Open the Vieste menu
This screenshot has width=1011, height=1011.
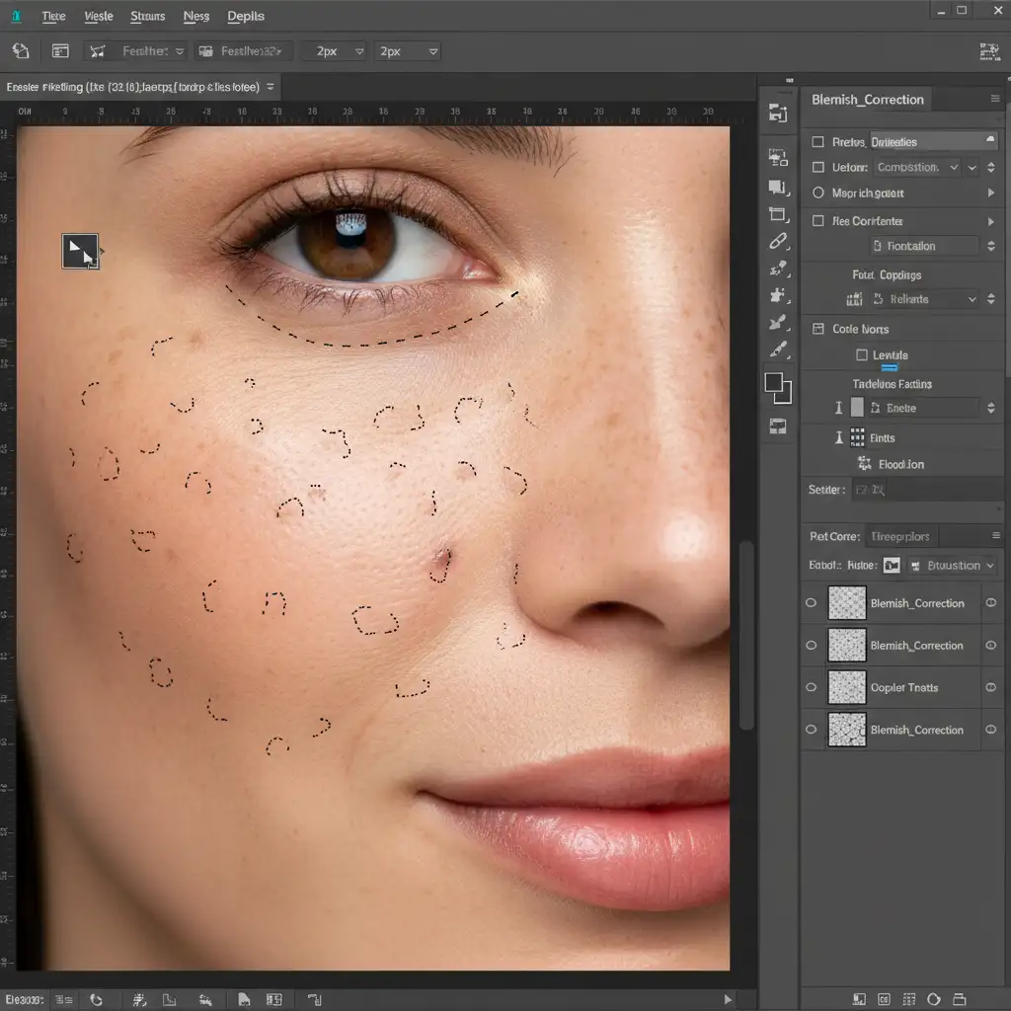click(98, 17)
